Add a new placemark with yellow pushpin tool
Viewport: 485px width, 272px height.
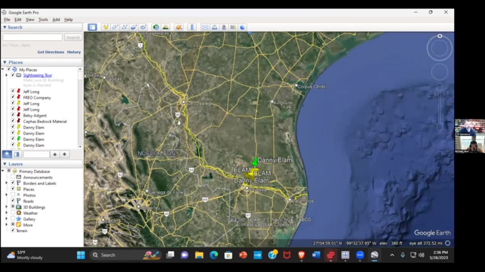[x=105, y=27]
